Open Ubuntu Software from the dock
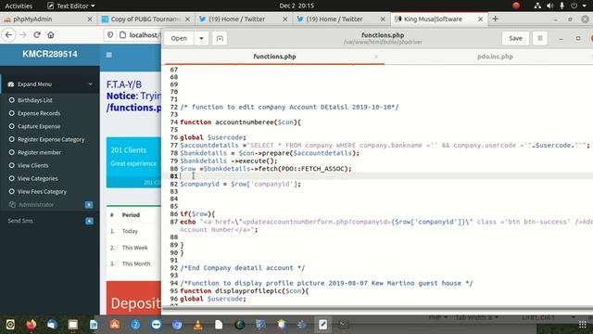 coord(115,325)
